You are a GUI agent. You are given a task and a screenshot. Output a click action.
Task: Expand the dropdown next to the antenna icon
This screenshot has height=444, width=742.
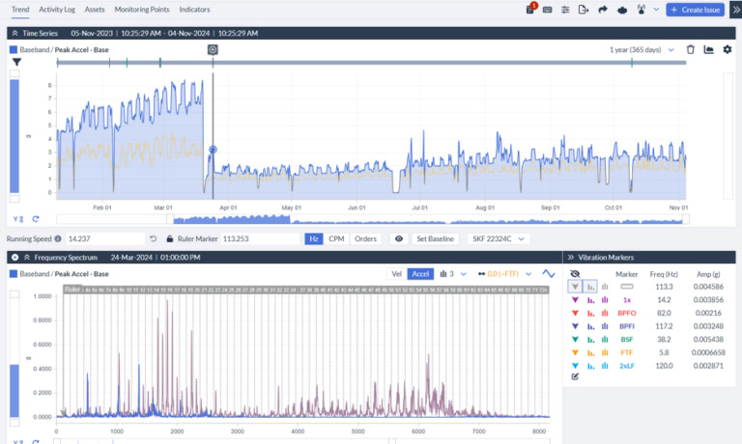click(656, 10)
